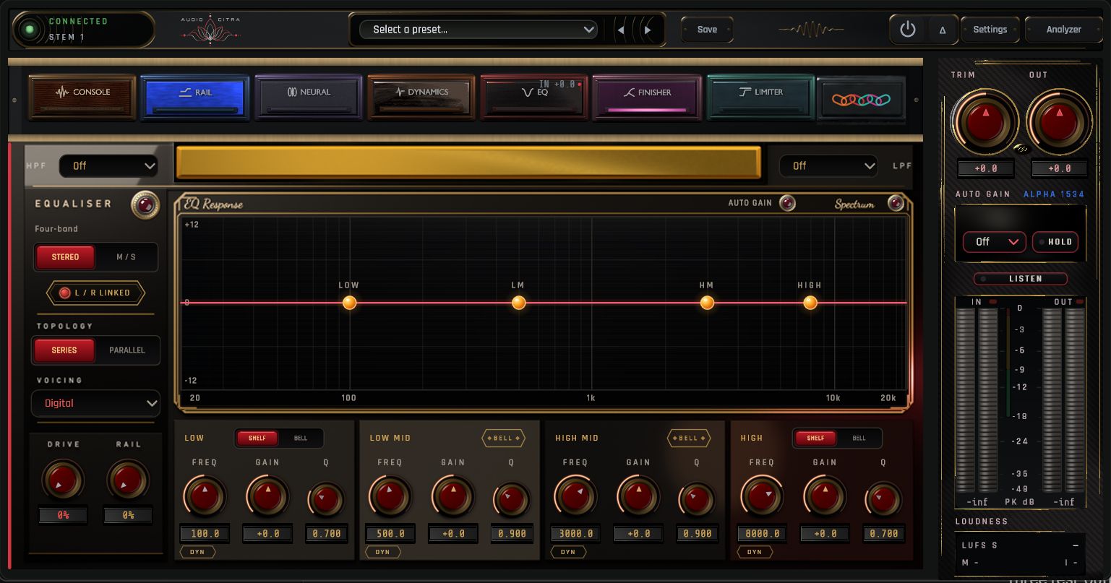Switch to M/S mode
The height and width of the screenshot is (583, 1111).
tap(126, 256)
